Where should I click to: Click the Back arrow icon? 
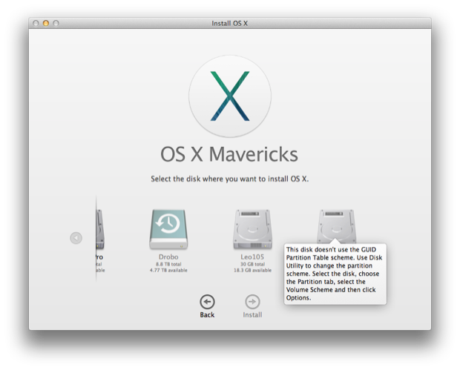[207, 302]
